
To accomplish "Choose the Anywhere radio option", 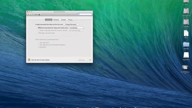I will (39, 47).
